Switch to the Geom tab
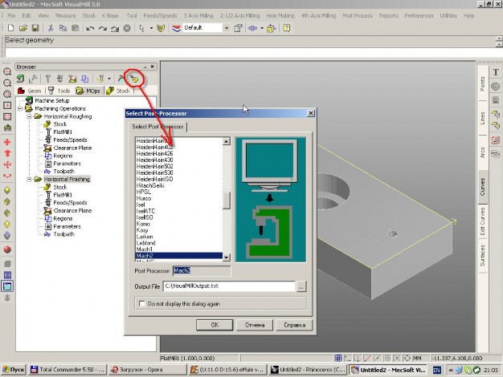This screenshot has height=377, width=503. point(31,91)
